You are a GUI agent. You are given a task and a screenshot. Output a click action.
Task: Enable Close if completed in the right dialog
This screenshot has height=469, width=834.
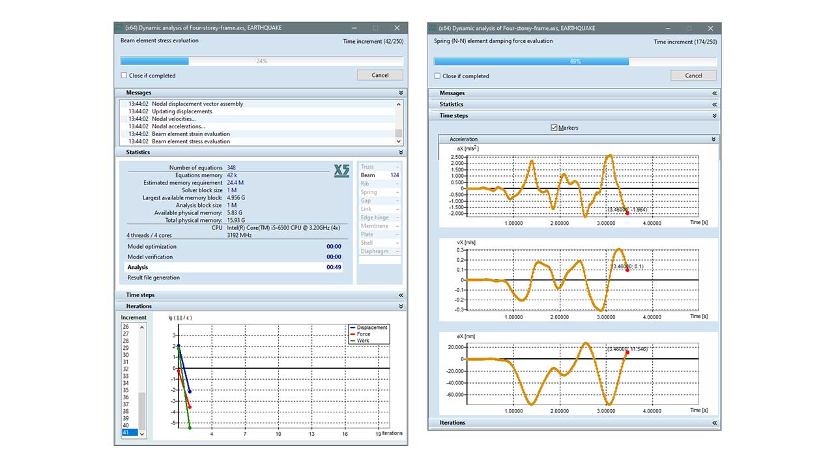(437, 76)
